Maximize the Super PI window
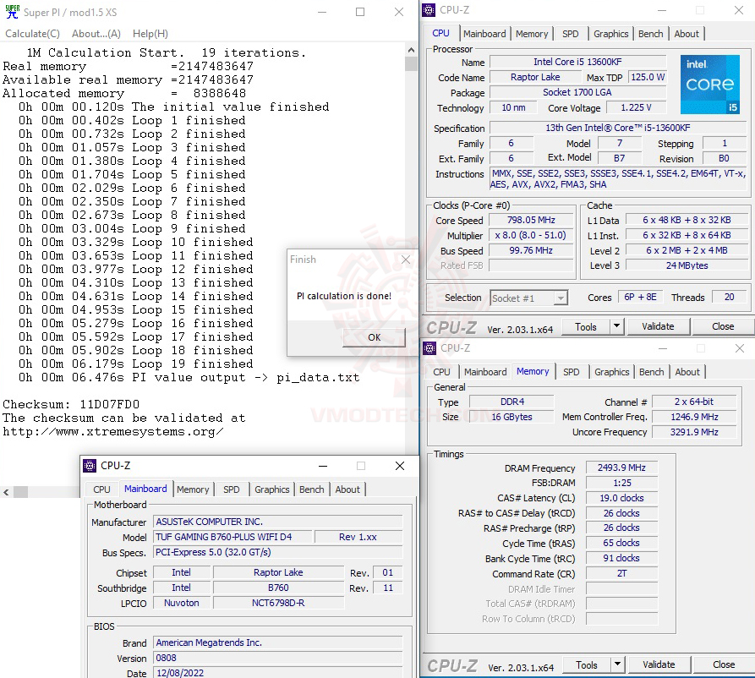Image resolution: width=755 pixels, height=678 pixels. point(360,12)
